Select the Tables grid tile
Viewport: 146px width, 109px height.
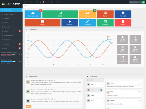click(105, 14)
